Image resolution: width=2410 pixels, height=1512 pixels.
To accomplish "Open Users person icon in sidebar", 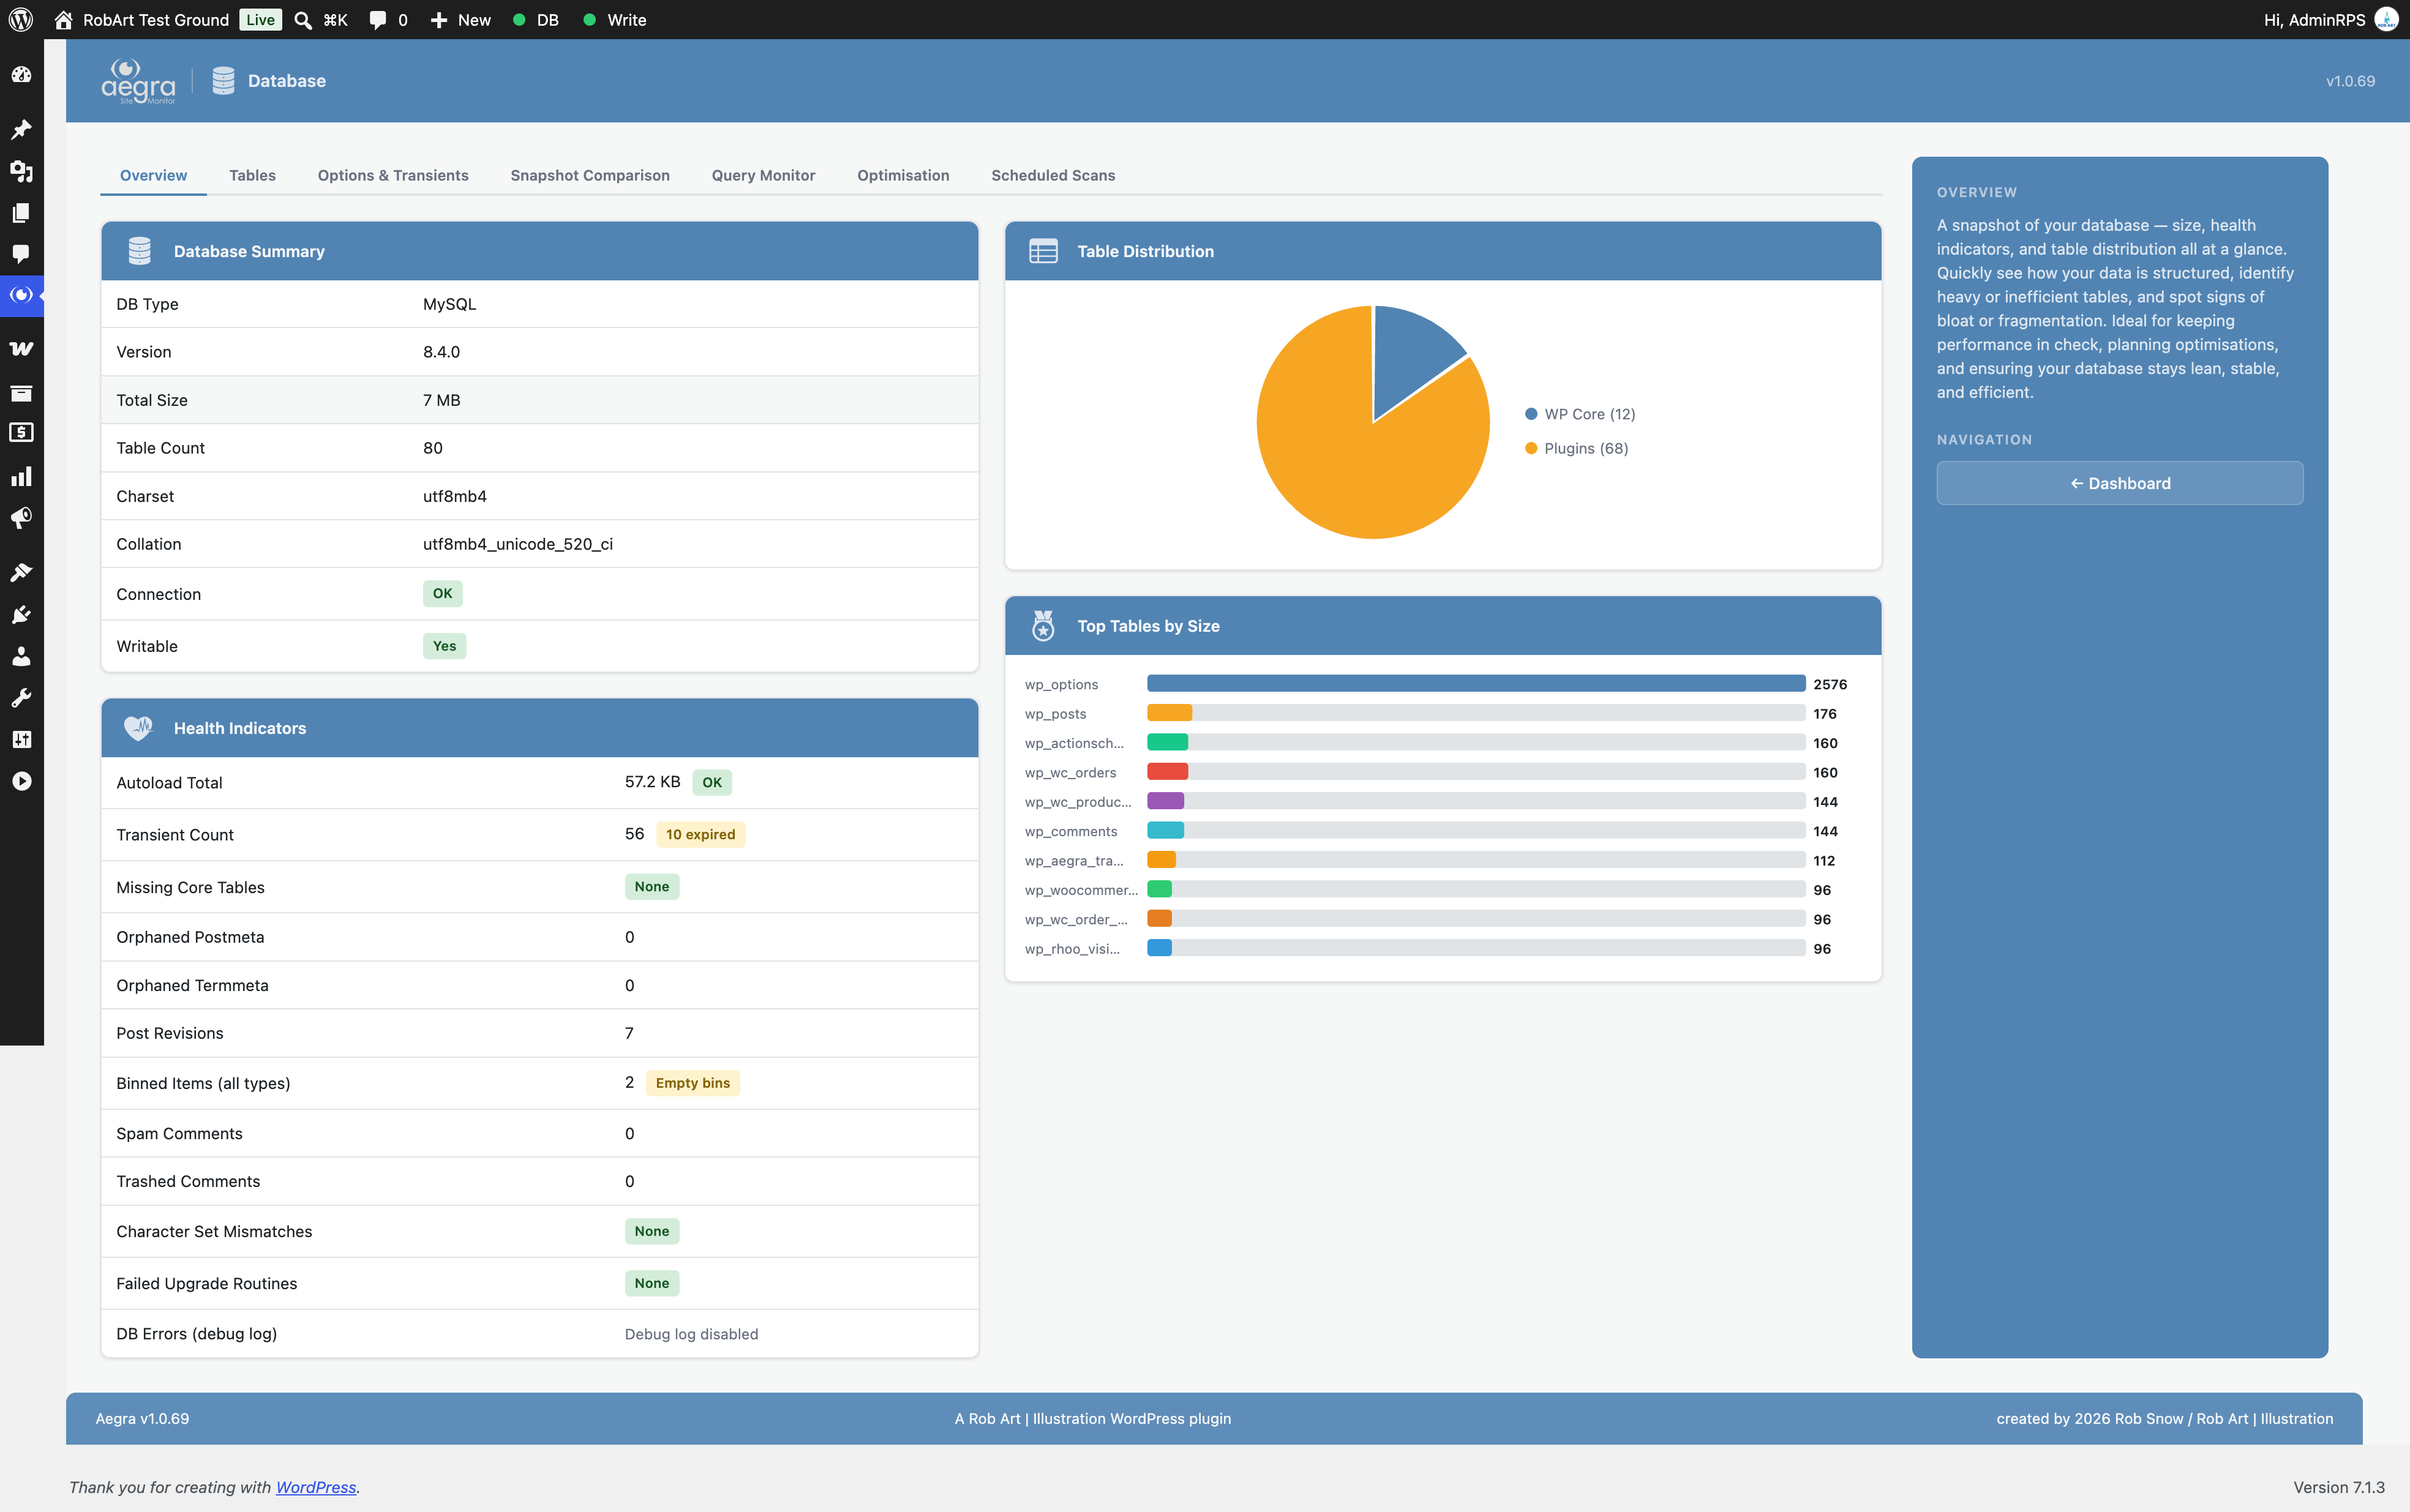I will (x=21, y=656).
